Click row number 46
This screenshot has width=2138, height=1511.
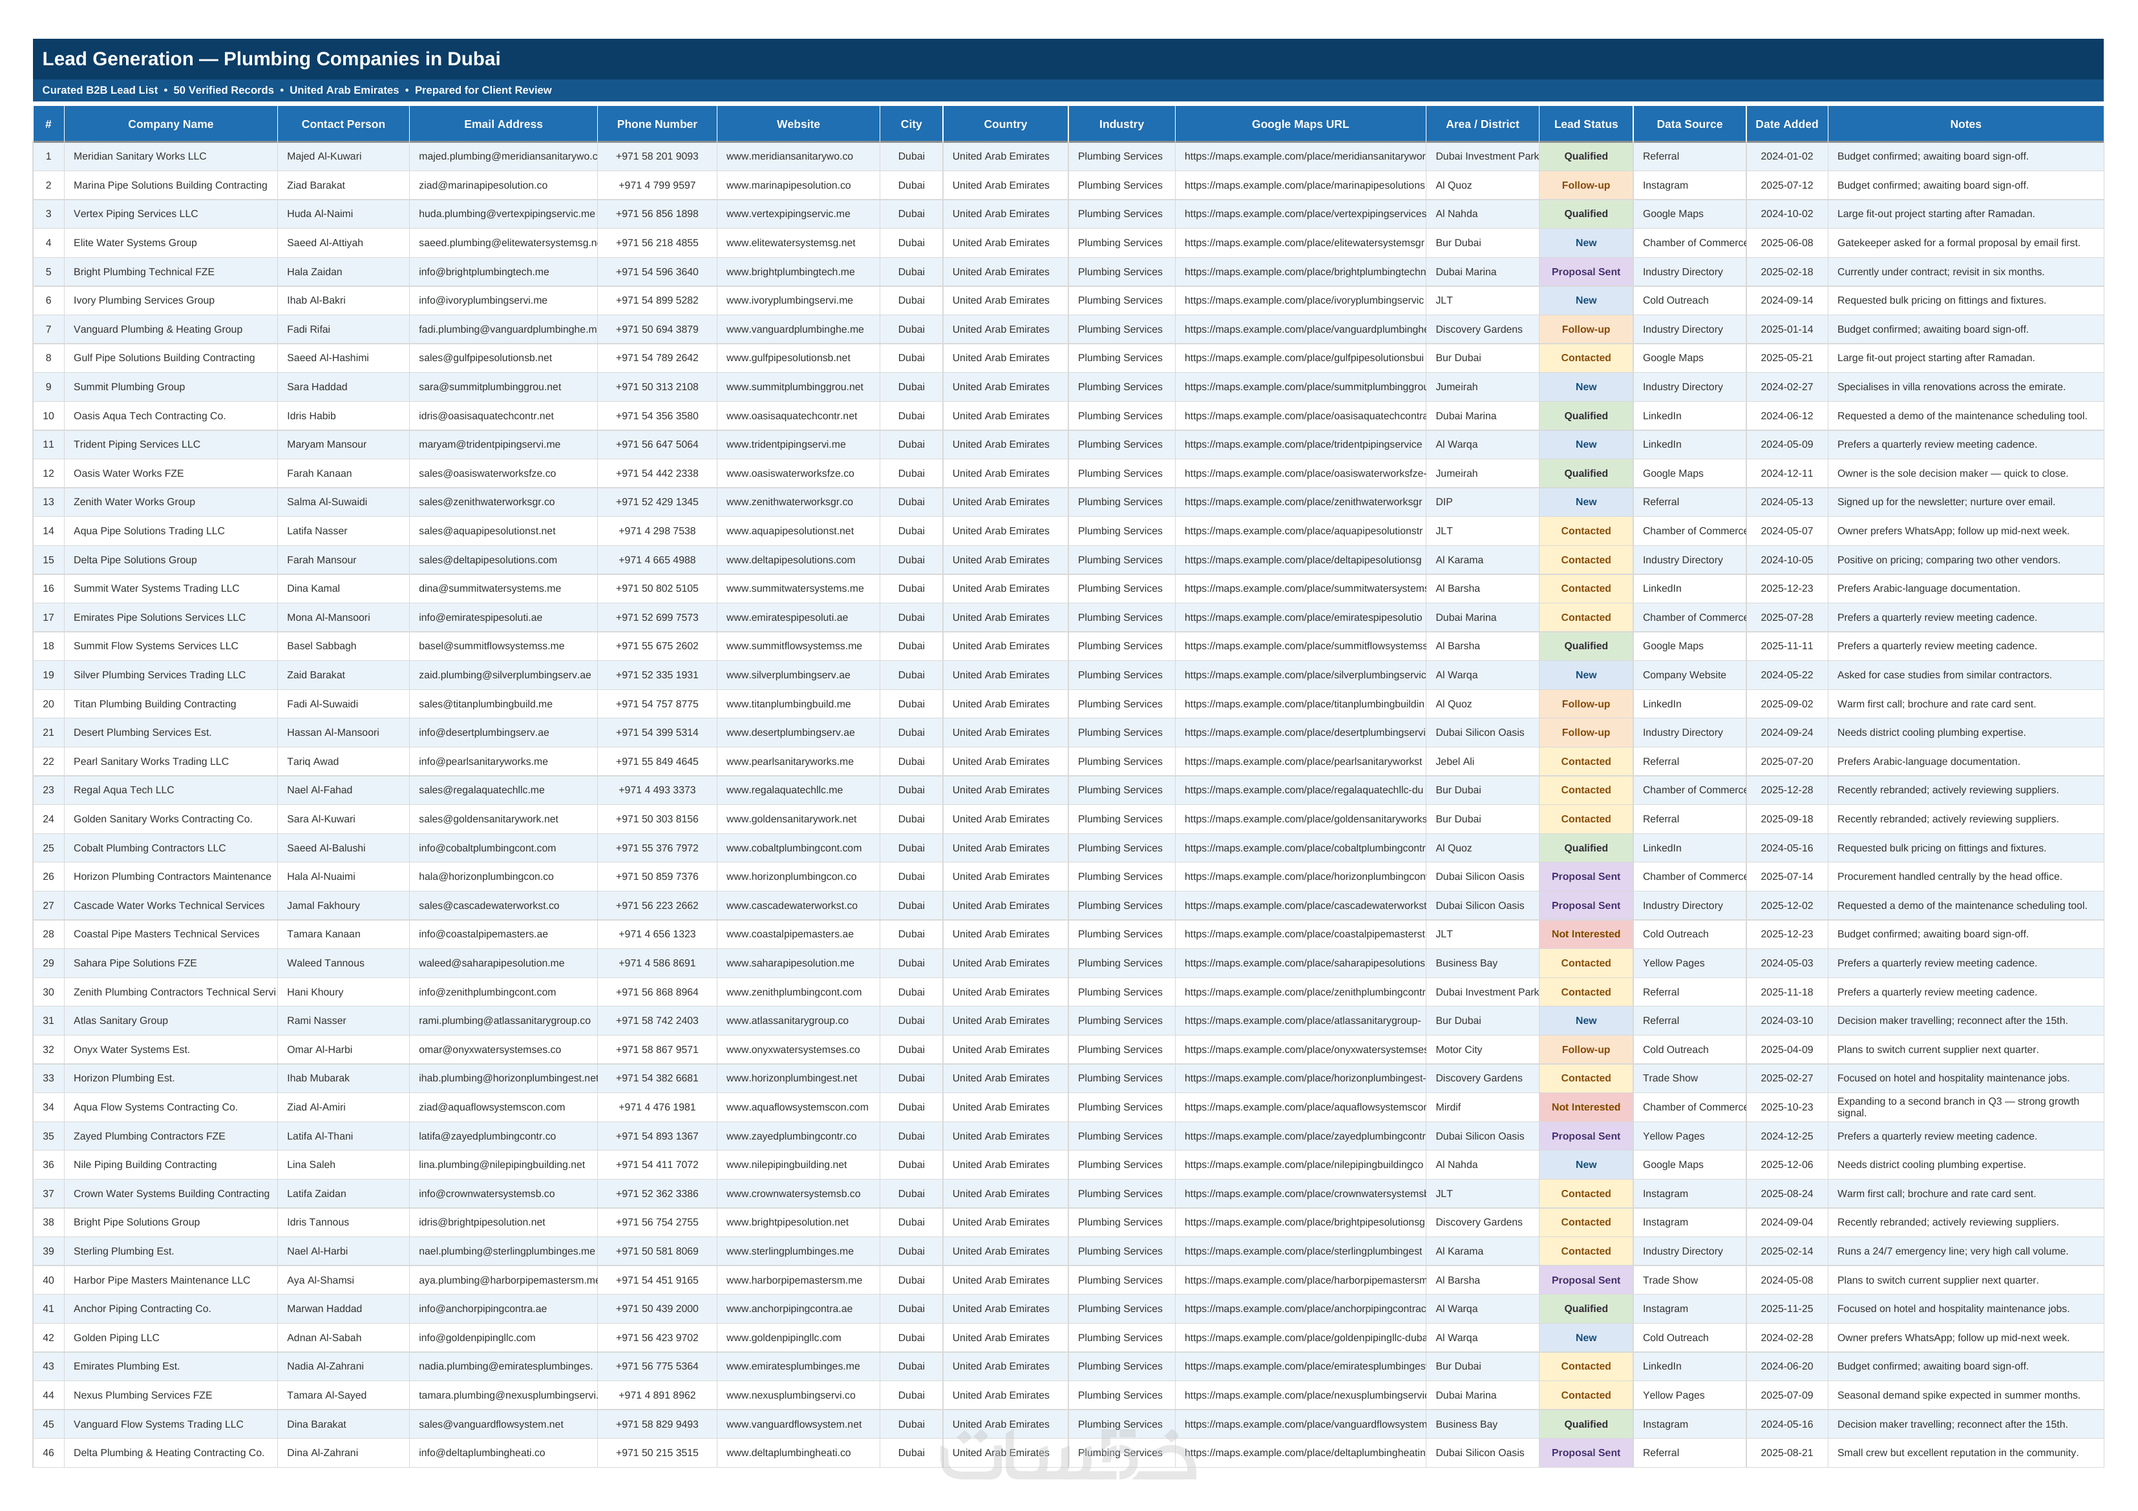click(48, 1452)
